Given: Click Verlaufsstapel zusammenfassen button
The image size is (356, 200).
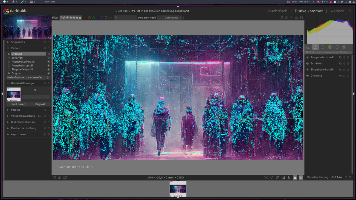Looking at the screenshot, I should coord(26,78).
